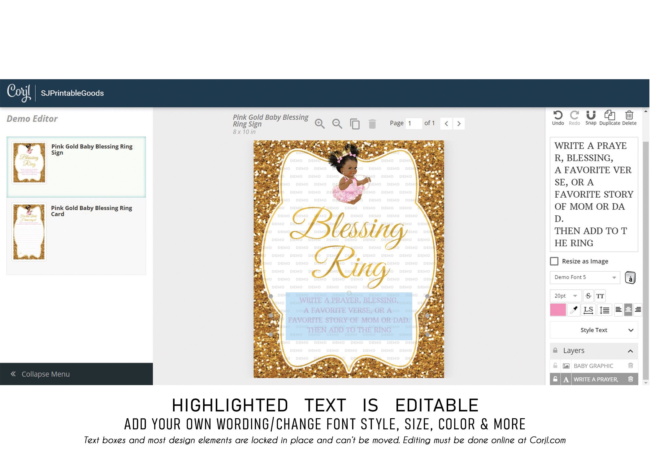Go to the next page with the arrow
650x464 pixels.
pos(459,123)
